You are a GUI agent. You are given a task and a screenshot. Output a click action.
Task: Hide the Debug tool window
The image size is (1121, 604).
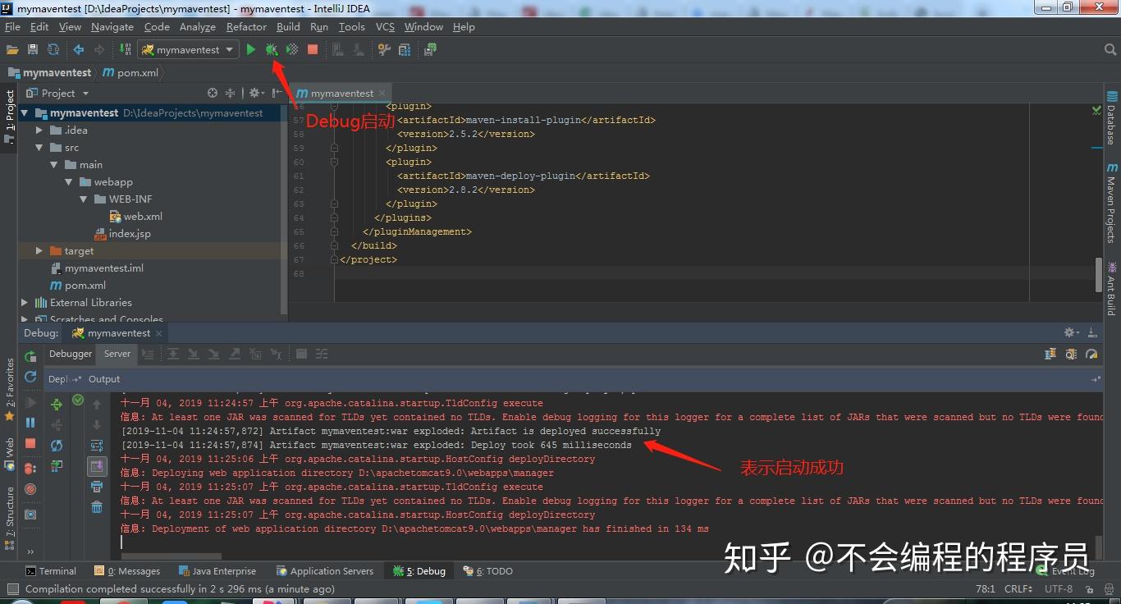coord(1092,332)
